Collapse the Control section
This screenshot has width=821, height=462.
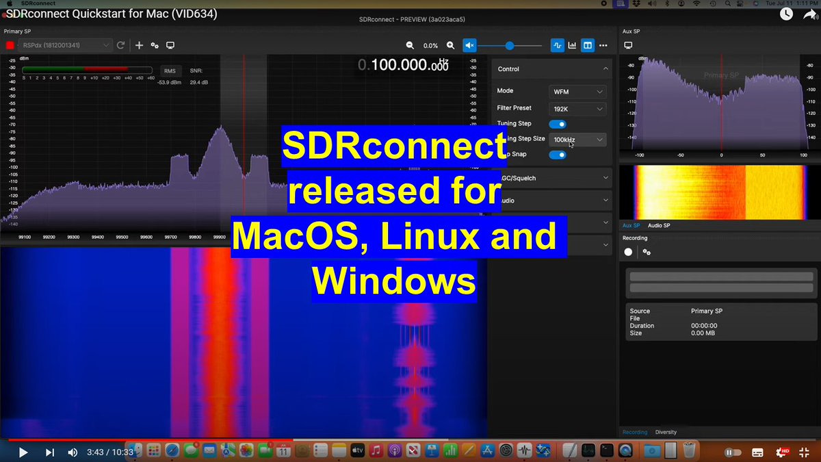tap(605, 69)
